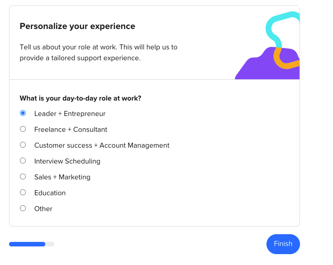
Task: Click the blue onboarding progress bar
Action: coord(27,244)
